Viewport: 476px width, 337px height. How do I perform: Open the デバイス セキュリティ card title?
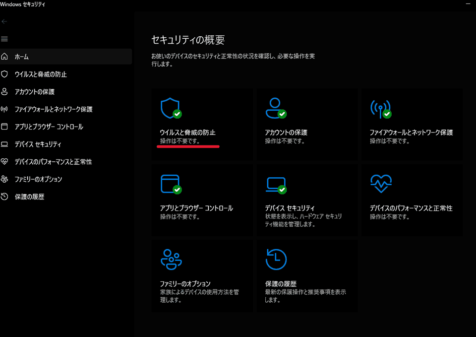pyautogui.click(x=290, y=208)
